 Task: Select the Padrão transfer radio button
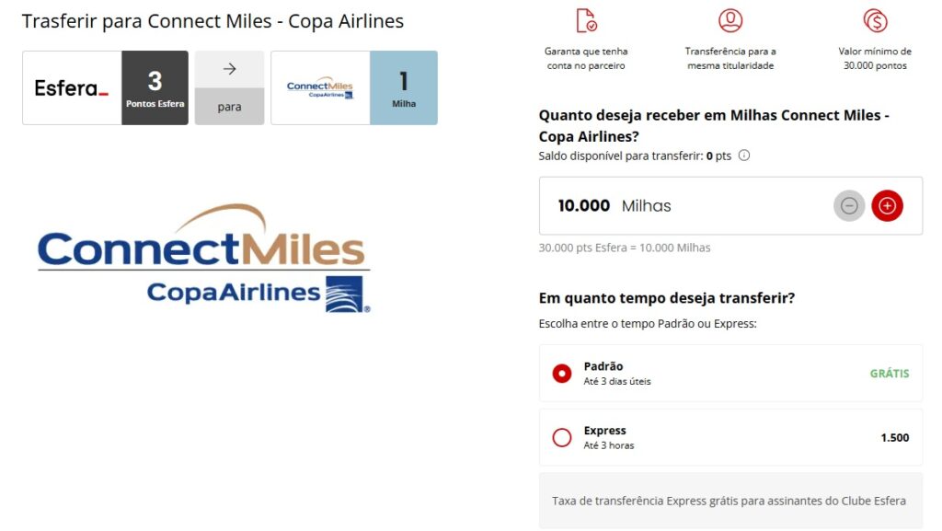(x=562, y=374)
